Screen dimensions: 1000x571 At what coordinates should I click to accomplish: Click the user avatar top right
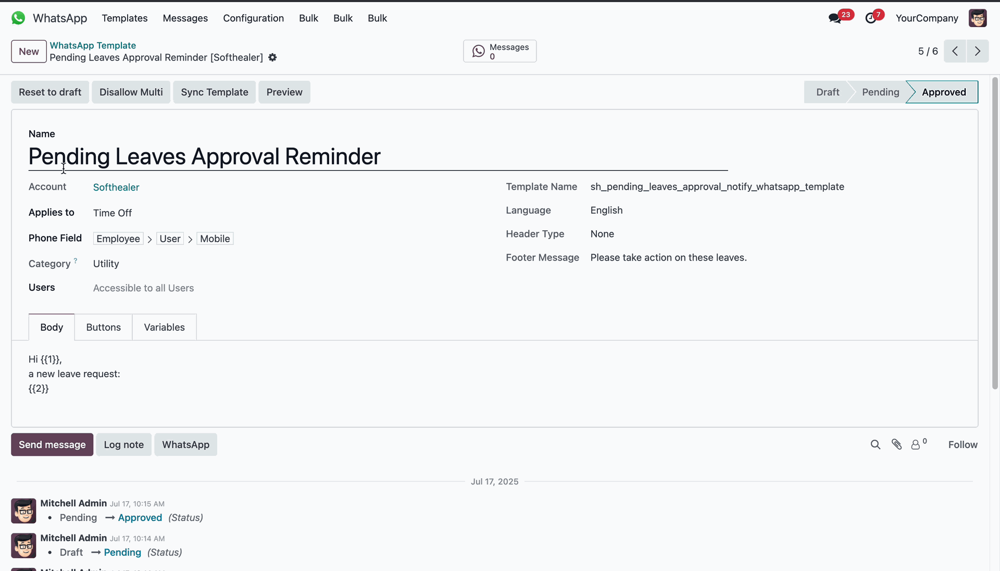(x=978, y=18)
